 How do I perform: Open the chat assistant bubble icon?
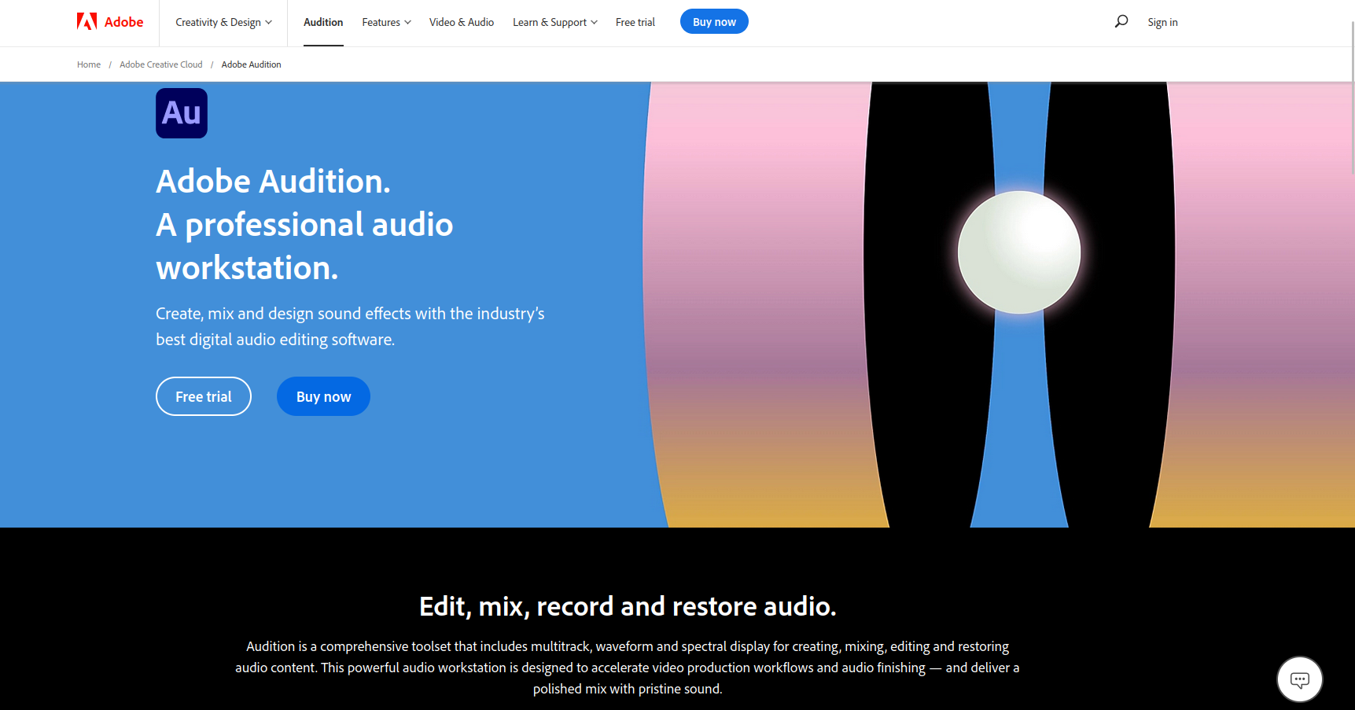pyautogui.click(x=1300, y=679)
